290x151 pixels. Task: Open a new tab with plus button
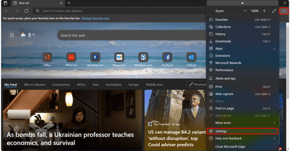(69, 3)
